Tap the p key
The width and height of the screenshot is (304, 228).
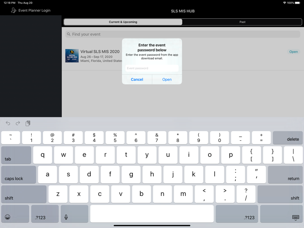tap(231, 155)
